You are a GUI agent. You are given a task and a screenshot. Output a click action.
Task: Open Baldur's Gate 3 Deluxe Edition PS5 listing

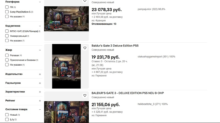pyautogui.click(x=115, y=46)
